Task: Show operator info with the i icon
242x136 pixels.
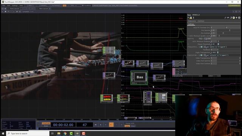Action: [194, 18]
